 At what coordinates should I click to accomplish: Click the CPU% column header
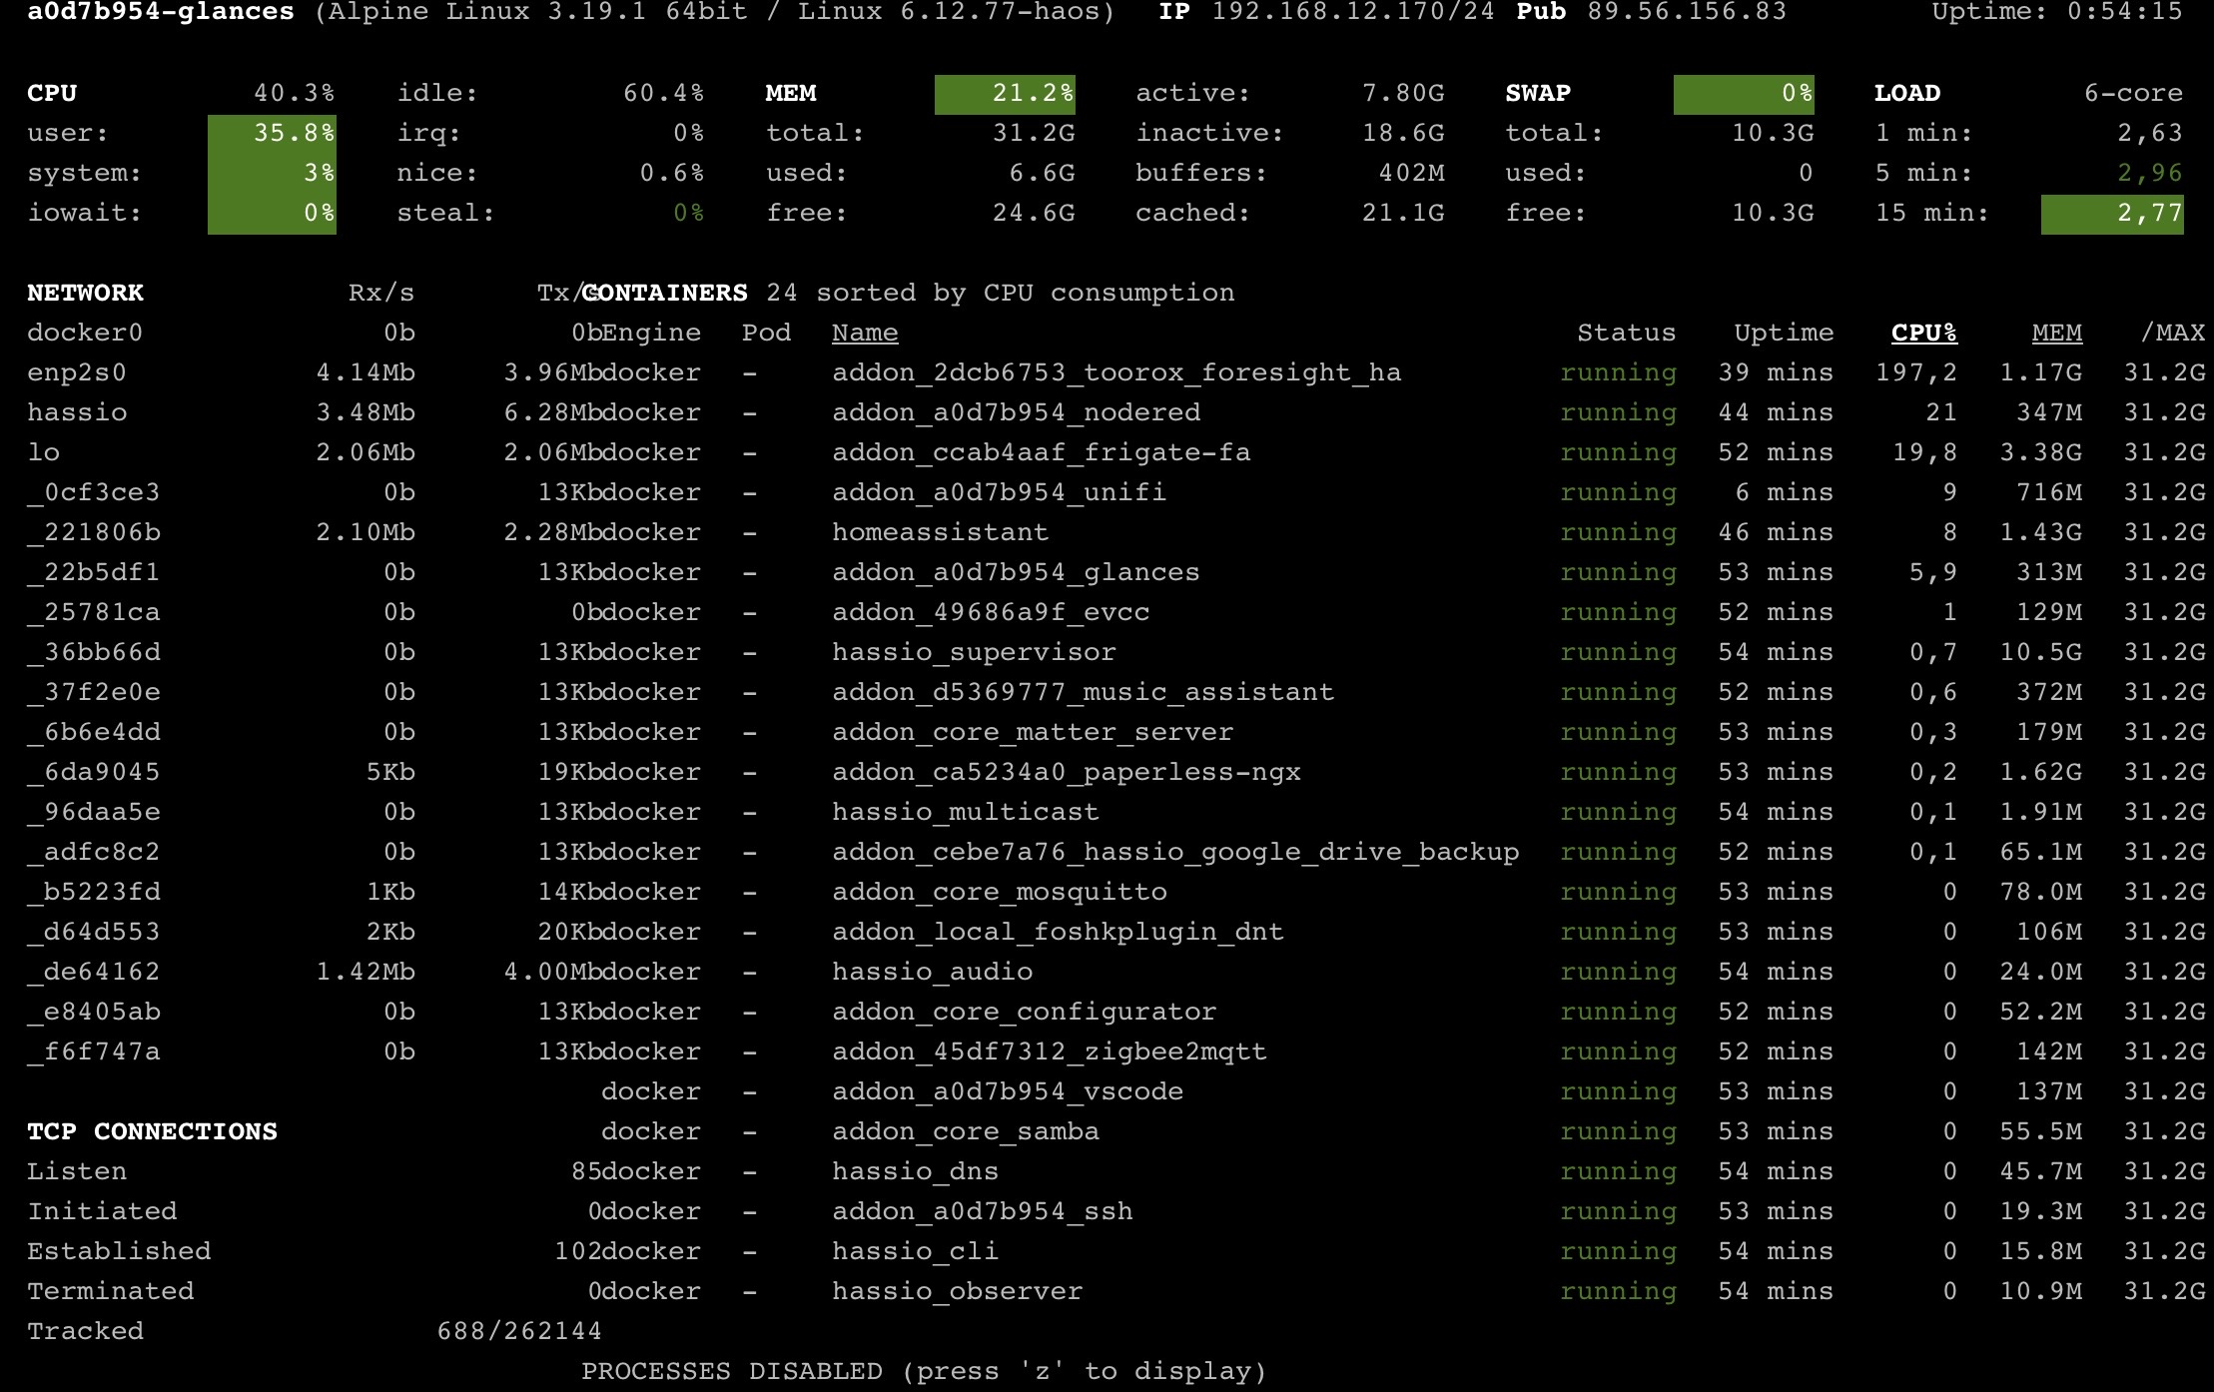pyautogui.click(x=1923, y=333)
